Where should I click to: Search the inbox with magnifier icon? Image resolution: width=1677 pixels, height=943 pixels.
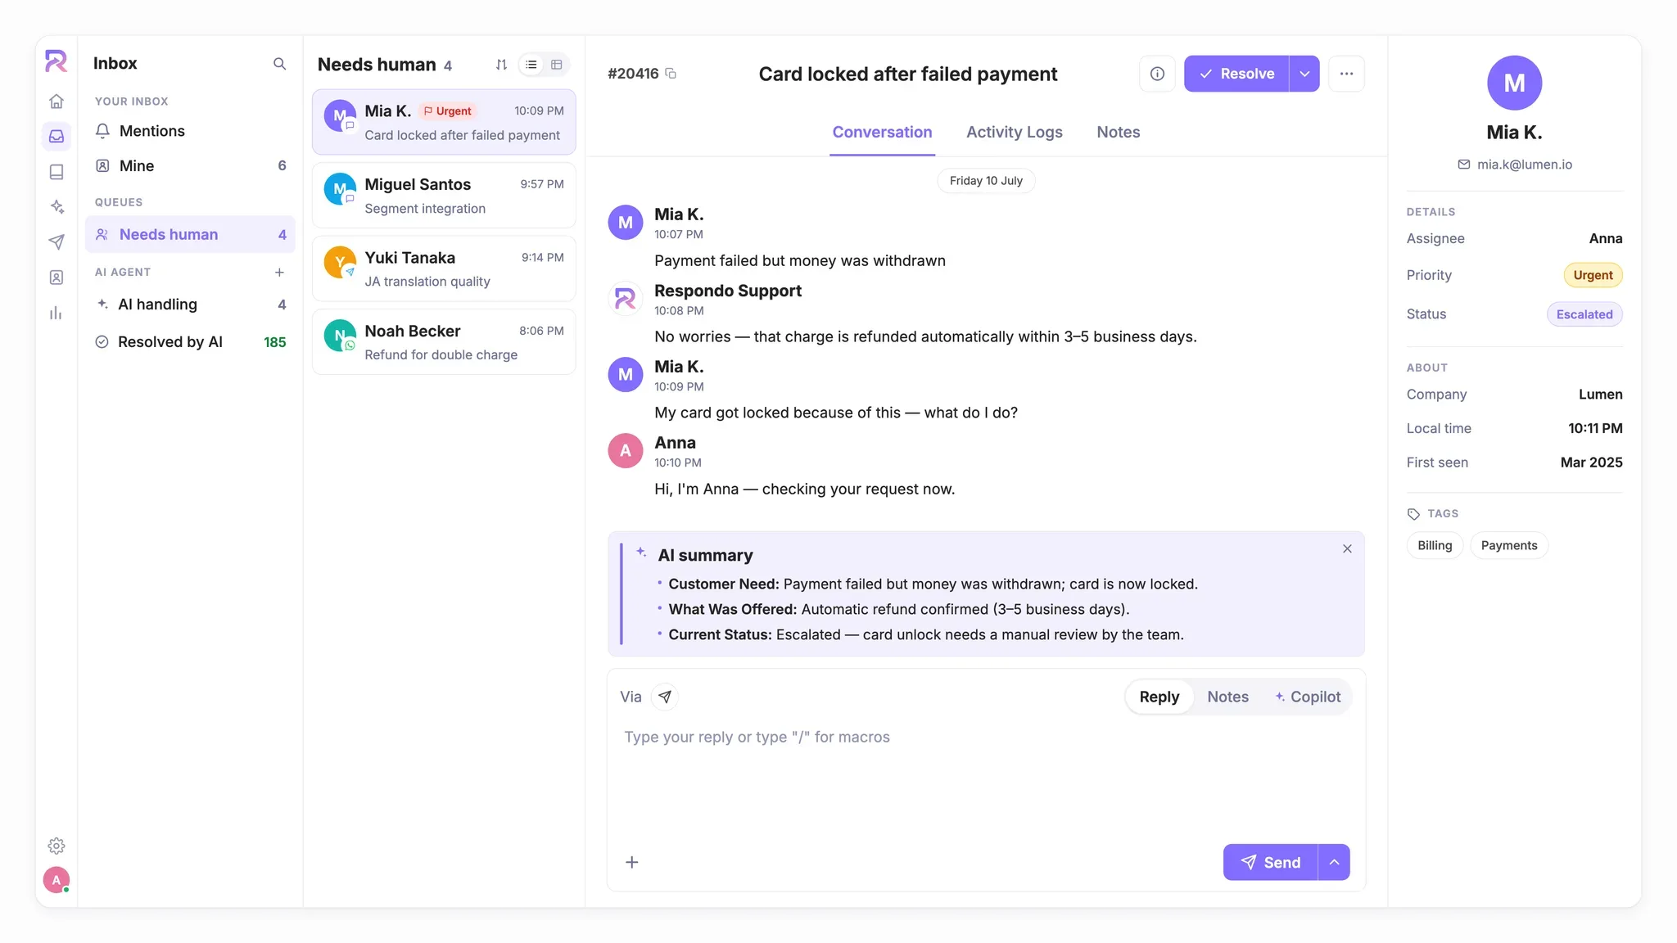[279, 64]
